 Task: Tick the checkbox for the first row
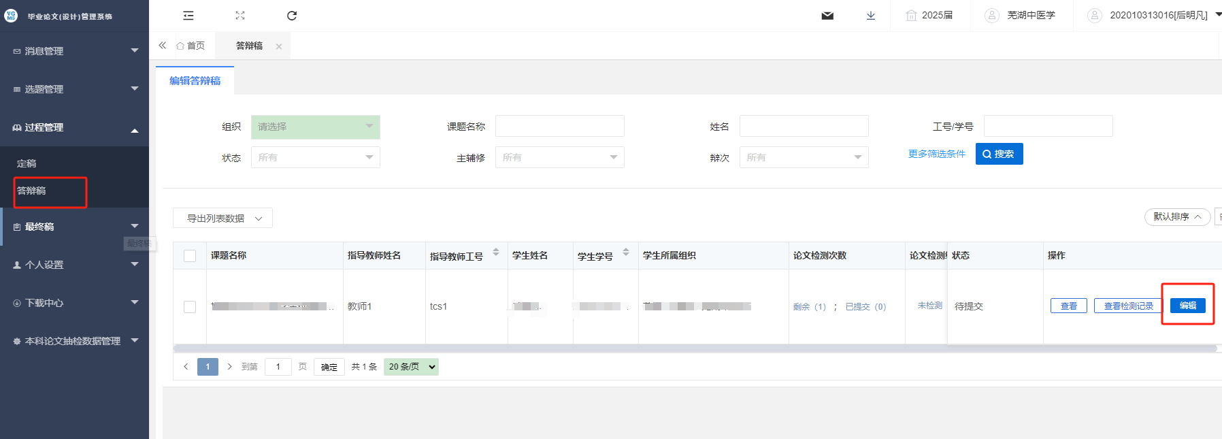pos(190,307)
